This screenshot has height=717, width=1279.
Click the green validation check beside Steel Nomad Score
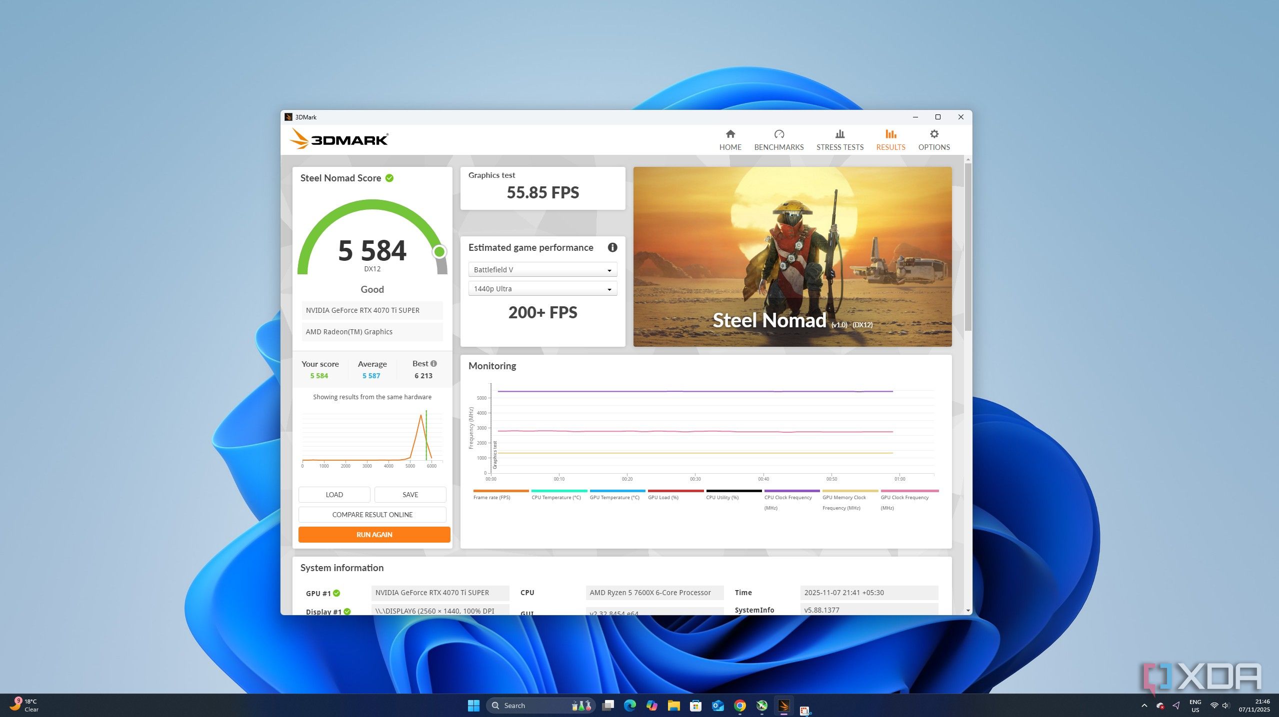tap(389, 178)
